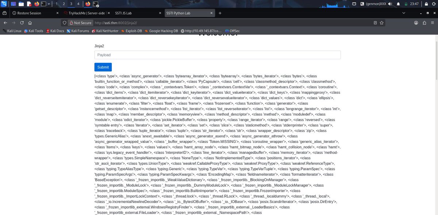Click the blue Submit button
The height and width of the screenshot is (215, 438).
point(103,67)
